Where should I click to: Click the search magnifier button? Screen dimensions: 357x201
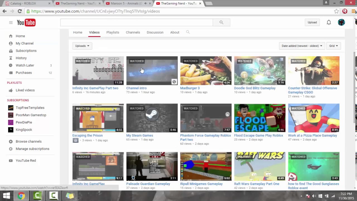pos(221,22)
